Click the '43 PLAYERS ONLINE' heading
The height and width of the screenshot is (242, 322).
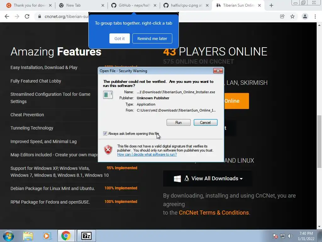[x=215, y=51]
